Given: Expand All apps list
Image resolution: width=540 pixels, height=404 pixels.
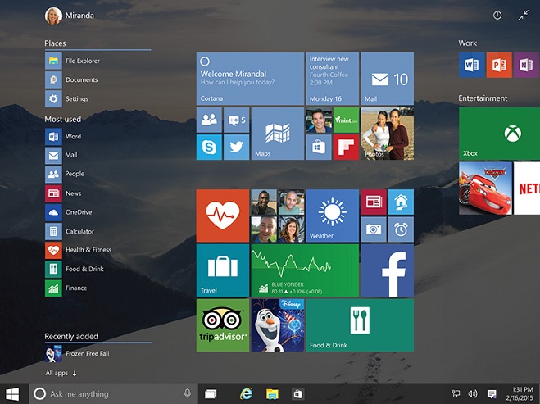Looking at the screenshot, I should (x=61, y=373).
